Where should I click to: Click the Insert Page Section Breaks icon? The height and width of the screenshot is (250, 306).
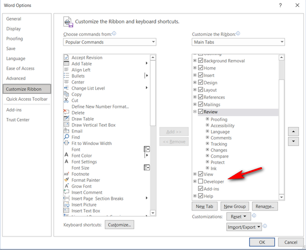tap(66, 198)
